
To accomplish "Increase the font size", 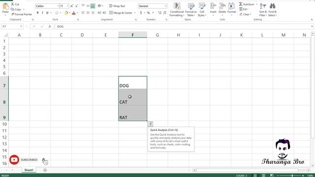I will [72, 6].
